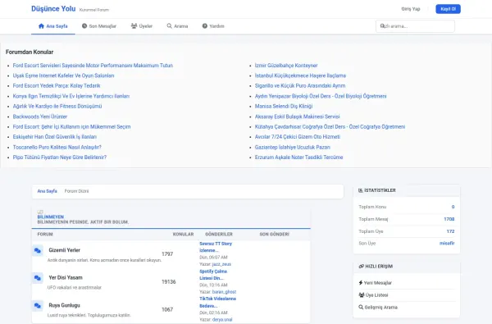Open the Son Mesajlar navigation tab
492x324 pixels.
[99, 26]
